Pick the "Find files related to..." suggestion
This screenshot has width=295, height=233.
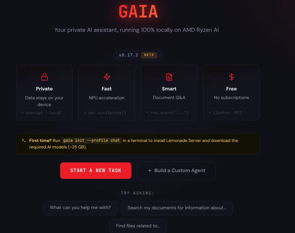[x=138, y=226]
